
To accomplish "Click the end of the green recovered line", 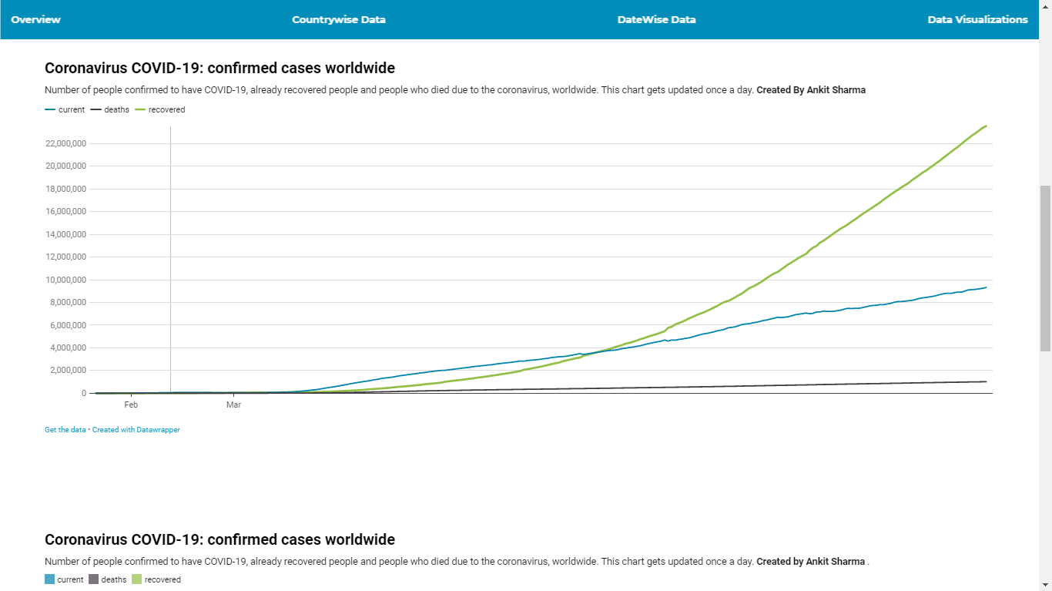I will tap(986, 126).
